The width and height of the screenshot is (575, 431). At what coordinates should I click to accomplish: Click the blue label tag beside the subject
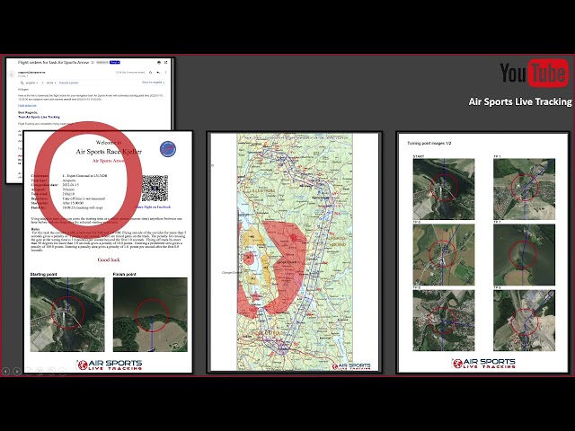(x=115, y=62)
